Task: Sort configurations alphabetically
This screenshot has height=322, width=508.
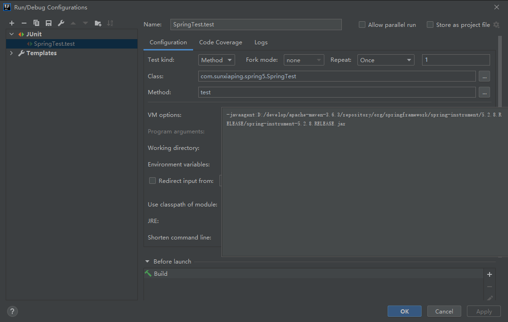Action: tap(110, 23)
